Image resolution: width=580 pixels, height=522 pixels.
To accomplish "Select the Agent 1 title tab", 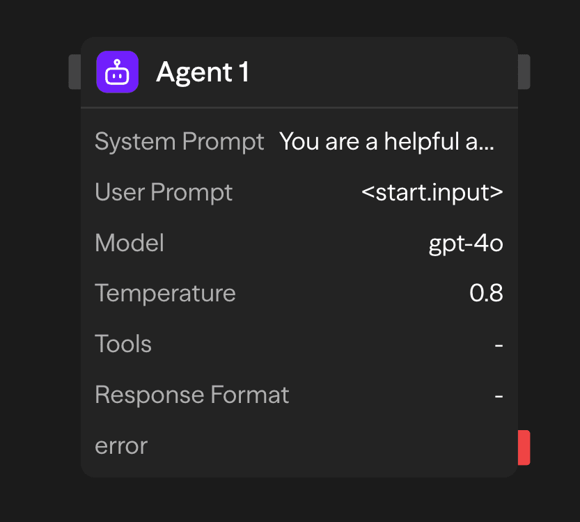I will click(203, 72).
